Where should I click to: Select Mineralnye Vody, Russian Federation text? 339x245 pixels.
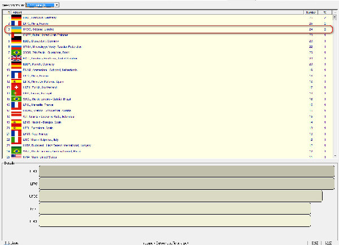(x=53, y=47)
